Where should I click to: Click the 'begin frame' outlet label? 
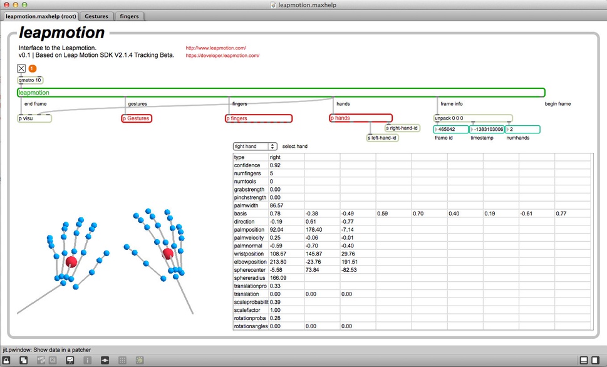tap(558, 104)
